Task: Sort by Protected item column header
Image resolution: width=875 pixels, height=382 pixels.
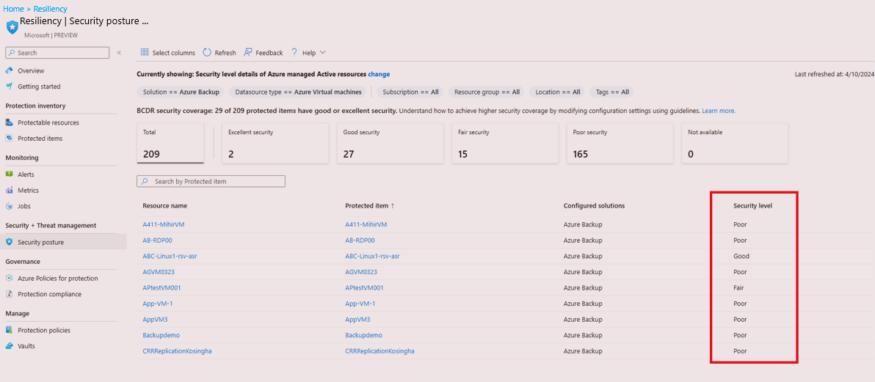Action: pos(369,206)
